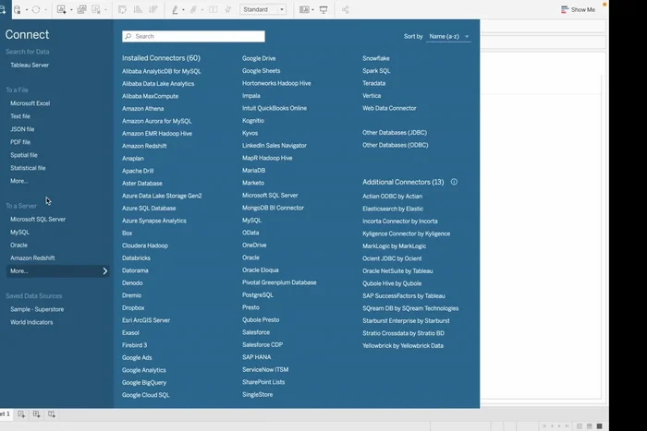
Task: Click the show tabs view icon at bottom right
Action: 600,426
